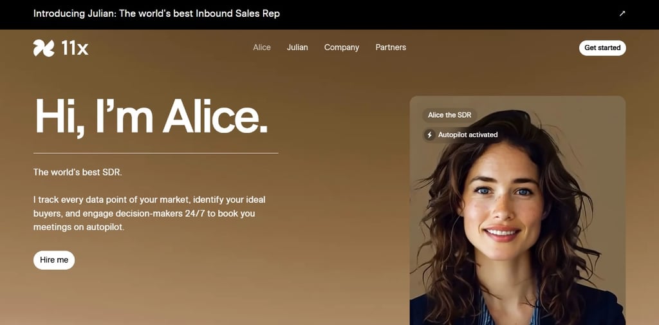The height and width of the screenshot is (325, 659).
Task: Click the Hi, I'm Alice headline
Action: pyautogui.click(x=151, y=117)
